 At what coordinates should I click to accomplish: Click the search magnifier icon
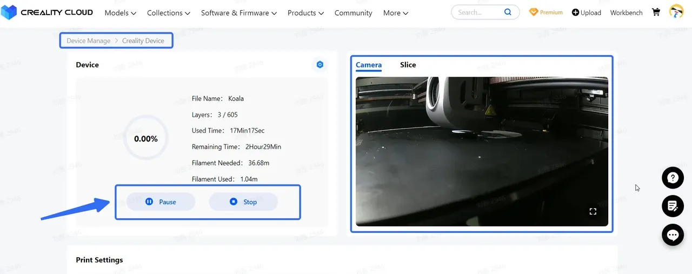pyautogui.click(x=508, y=12)
